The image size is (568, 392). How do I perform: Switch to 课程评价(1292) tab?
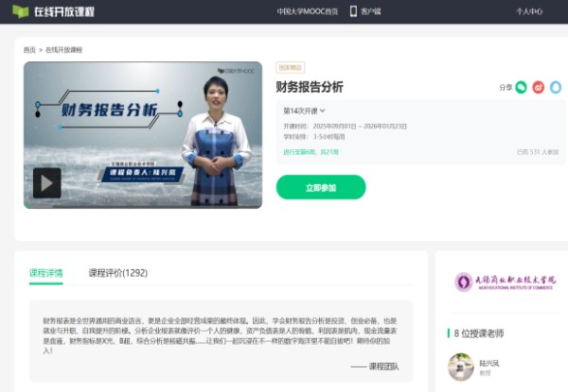118,273
